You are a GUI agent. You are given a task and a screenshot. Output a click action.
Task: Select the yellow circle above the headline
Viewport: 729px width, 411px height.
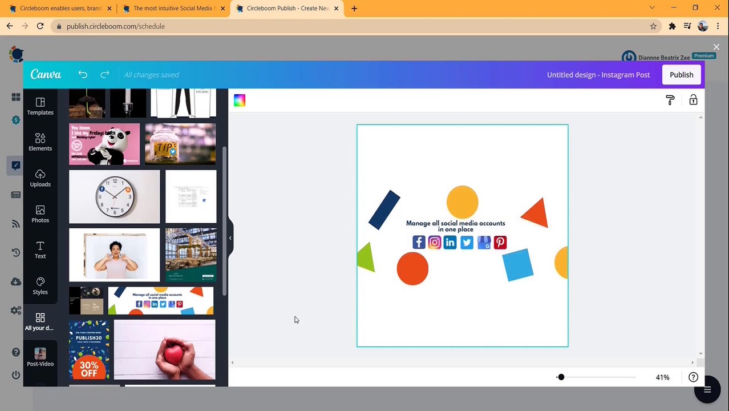(x=463, y=202)
